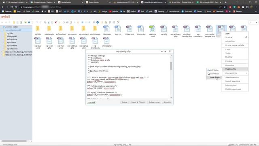Screen dimensions: 259x146
Task: Select ACE Editor in the submenu
Action: pyautogui.click(x=214, y=70)
